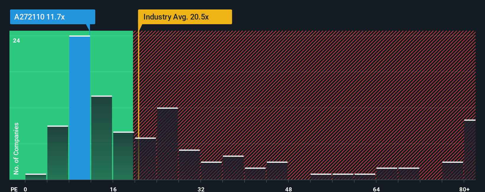Click the x-axis tick label 48
Image resolution: width=485 pixels, height=192 pixels.
pyautogui.click(x=289, y=189)
